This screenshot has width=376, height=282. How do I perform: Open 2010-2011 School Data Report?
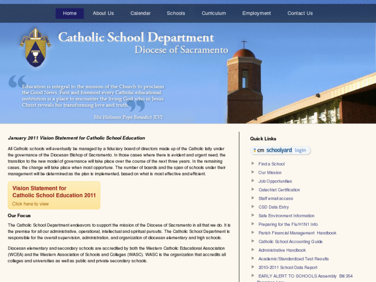(x=288, y=268)
